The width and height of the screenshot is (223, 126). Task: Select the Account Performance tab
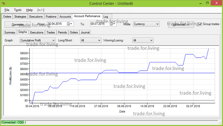87,16
